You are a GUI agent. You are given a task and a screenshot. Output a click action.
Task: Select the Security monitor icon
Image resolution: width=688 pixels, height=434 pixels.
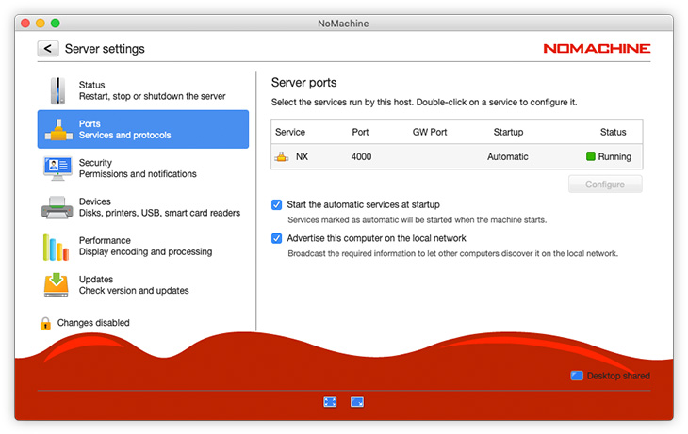[57, 169]
